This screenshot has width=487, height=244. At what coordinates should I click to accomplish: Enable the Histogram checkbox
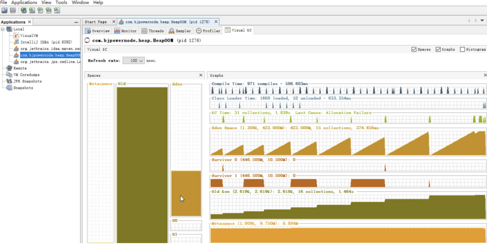pos(462,49)
